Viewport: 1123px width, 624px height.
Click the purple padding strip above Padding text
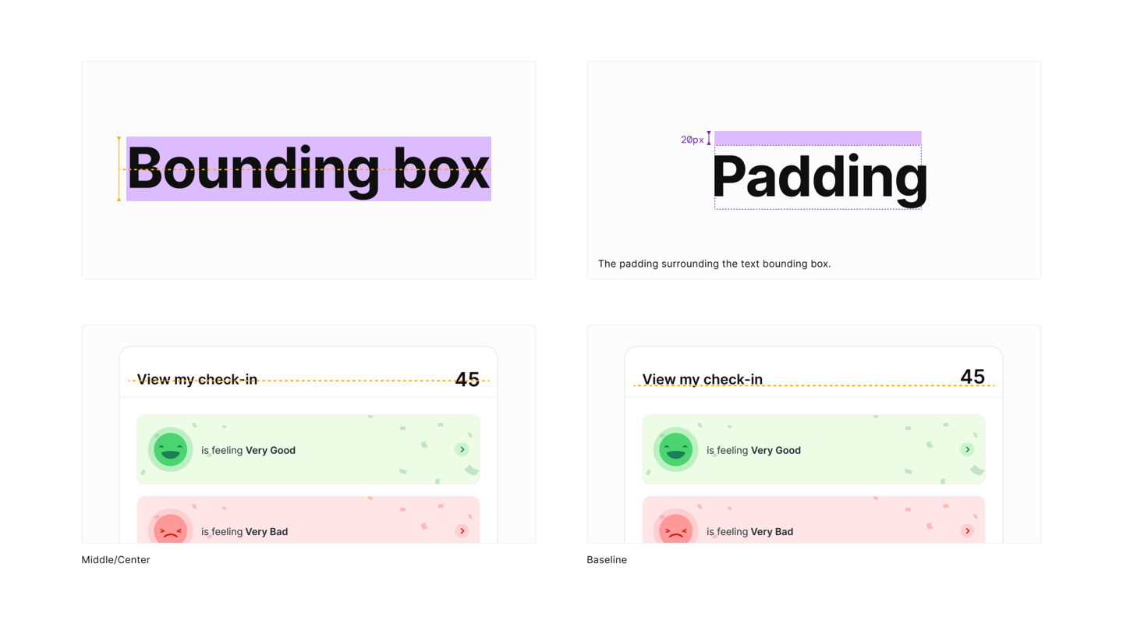click(818, 138)
